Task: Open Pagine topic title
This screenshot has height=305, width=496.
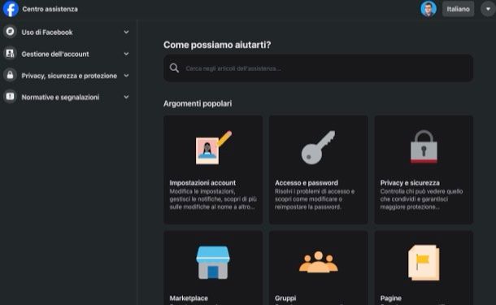Action: click(390, 298)
